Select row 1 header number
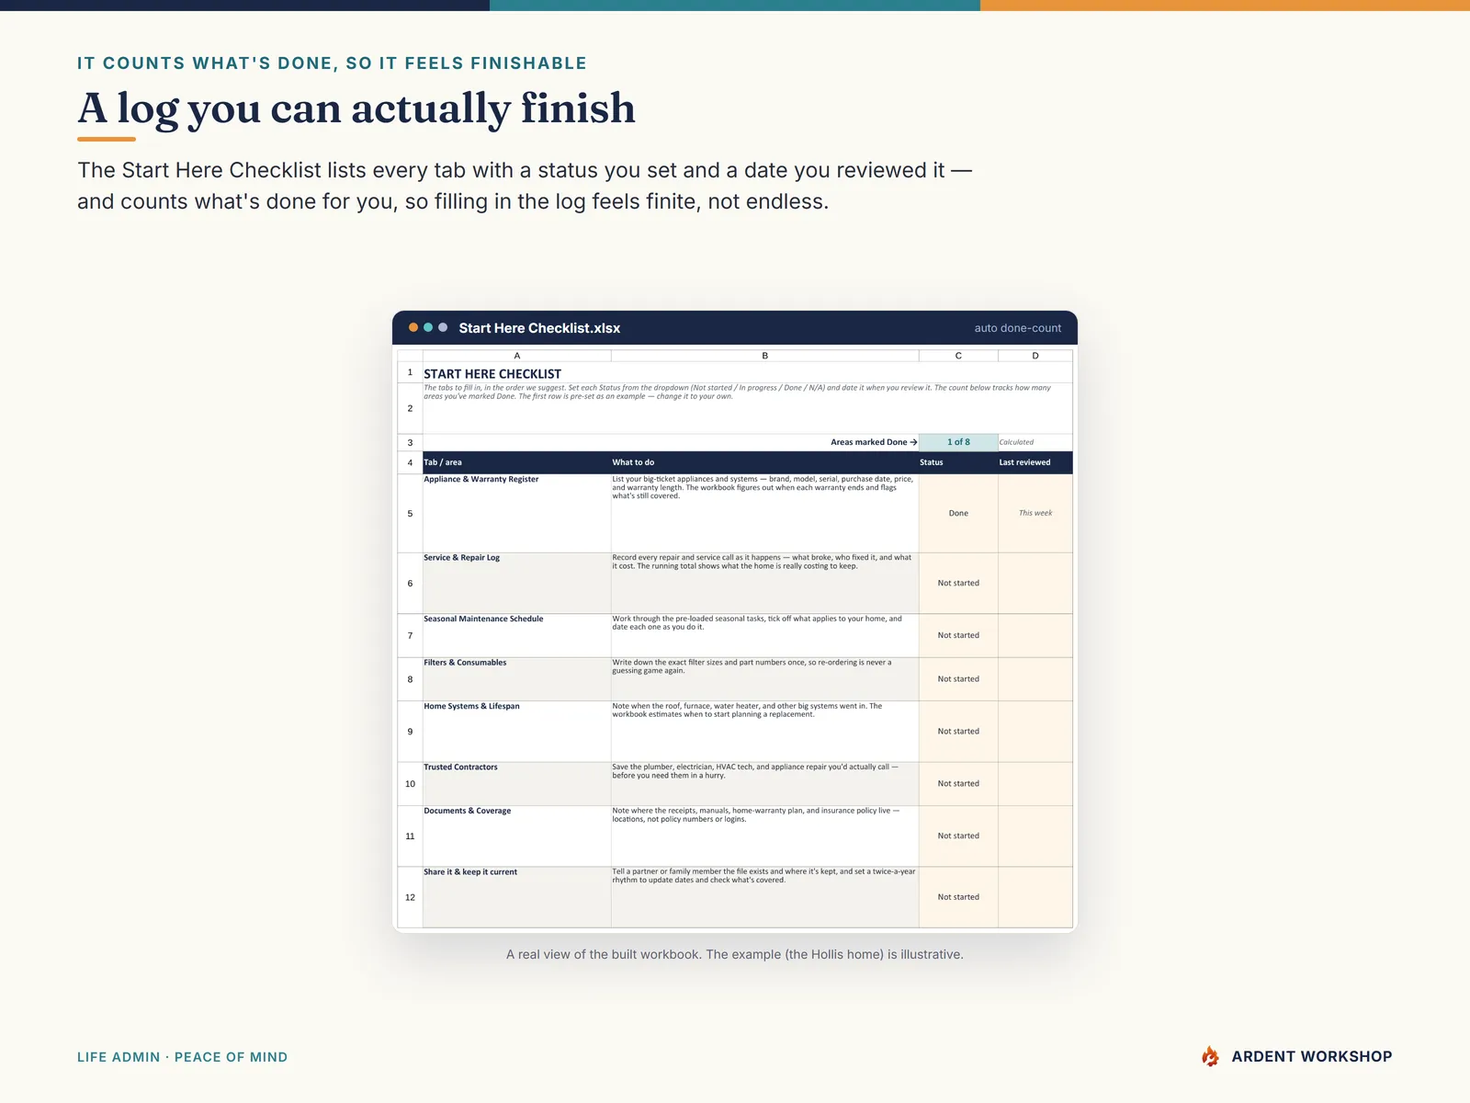Screen dimensions: 1470x1103 tap(410, 372)
